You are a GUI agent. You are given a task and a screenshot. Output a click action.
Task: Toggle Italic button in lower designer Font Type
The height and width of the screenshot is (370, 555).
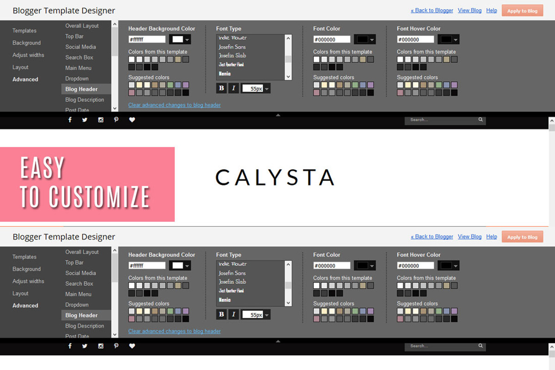tap(234, 314)
